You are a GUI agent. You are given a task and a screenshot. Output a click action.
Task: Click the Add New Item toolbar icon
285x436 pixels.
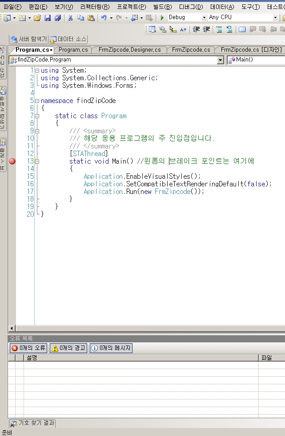click(x=22, y=18)
